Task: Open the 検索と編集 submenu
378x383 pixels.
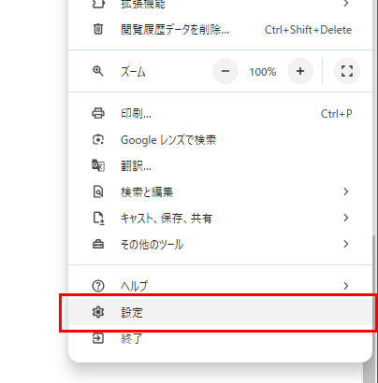Action: [220, 191]
